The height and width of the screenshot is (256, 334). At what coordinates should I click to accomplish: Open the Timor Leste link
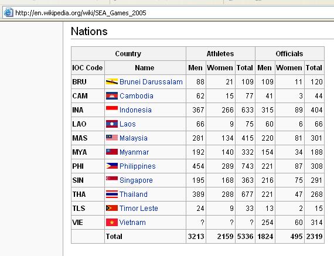coord(139,209)
